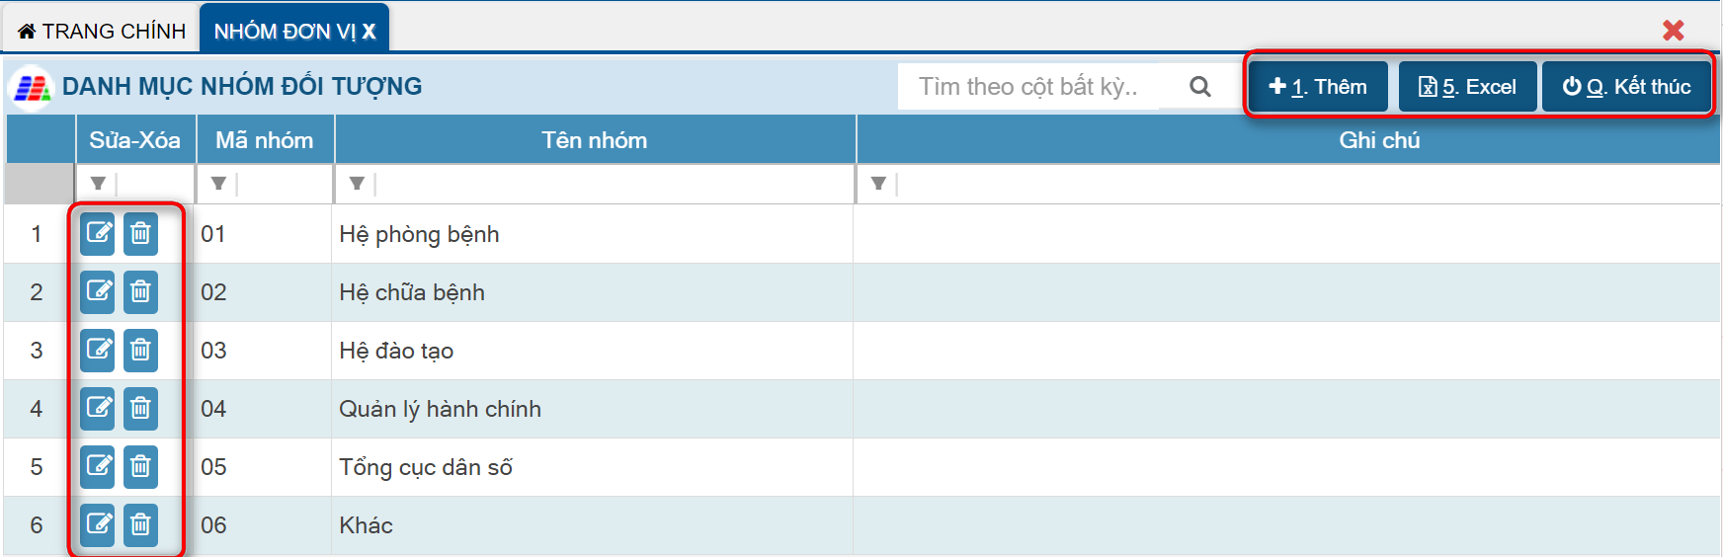Export the list with Excel button

[1467, 87]
